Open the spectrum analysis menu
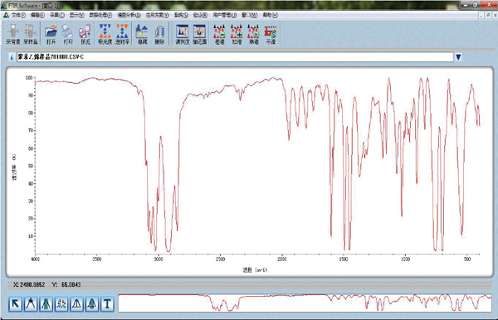Image resolution: width=498 pixels, height=320 pixels. click(129, 15)
